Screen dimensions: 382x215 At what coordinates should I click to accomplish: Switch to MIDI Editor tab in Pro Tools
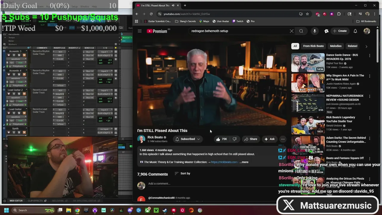[x=16, y=201]
